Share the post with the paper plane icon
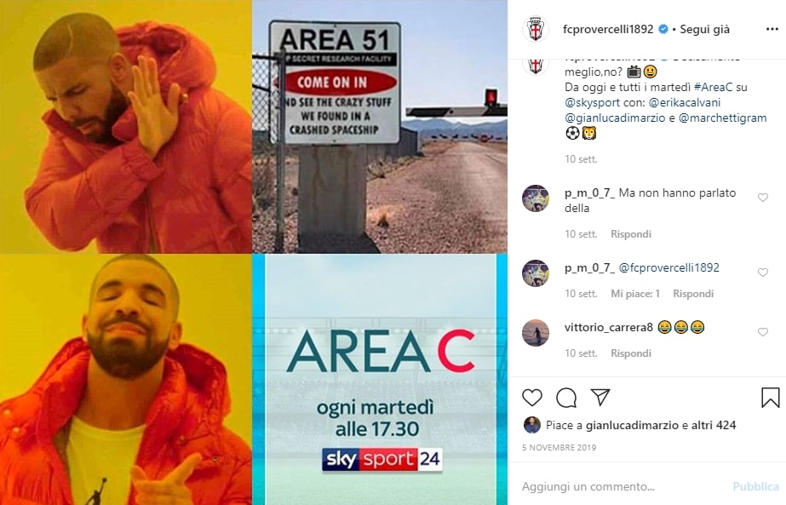Image resolution: width=786 pixels, height=505 pixels. point(600,397)
